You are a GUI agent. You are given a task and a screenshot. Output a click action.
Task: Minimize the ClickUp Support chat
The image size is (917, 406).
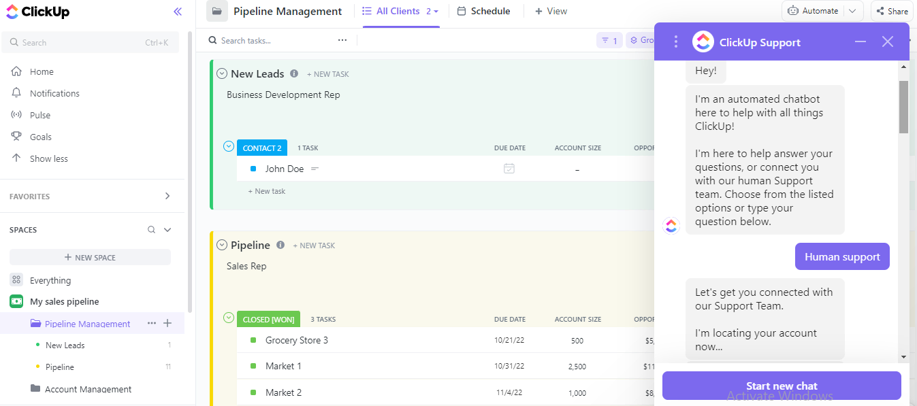pyautogui.click(x=860, y=41)
